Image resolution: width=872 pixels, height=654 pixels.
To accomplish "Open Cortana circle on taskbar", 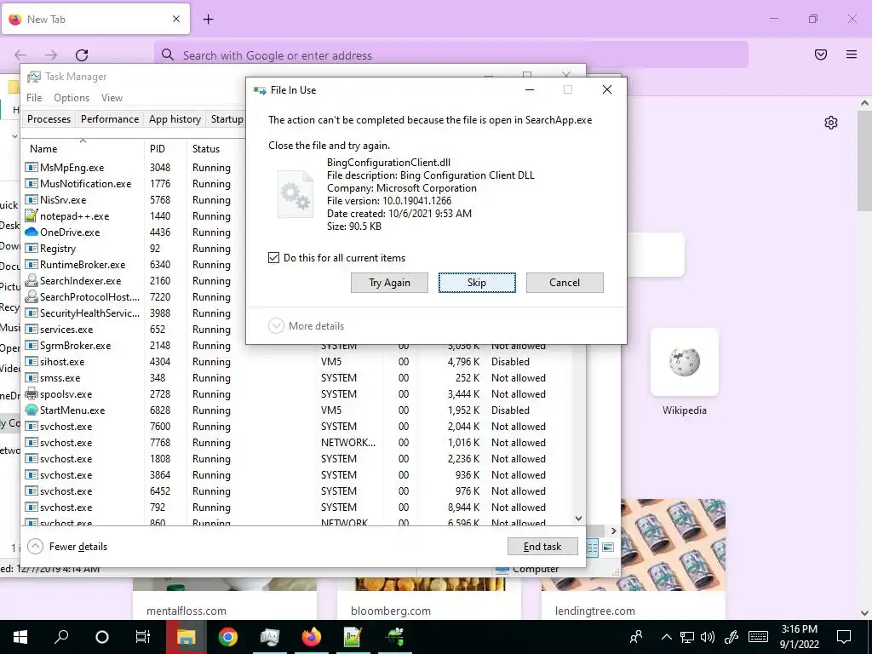I will point(102,637).
